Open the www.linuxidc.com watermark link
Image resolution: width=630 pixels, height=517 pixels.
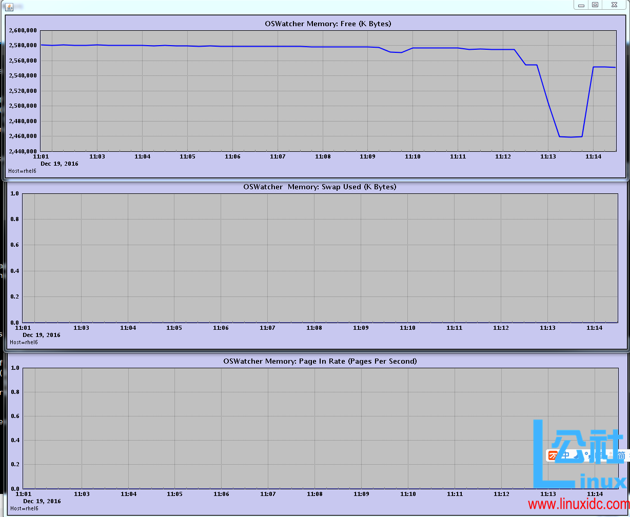(x=578, y=505)
